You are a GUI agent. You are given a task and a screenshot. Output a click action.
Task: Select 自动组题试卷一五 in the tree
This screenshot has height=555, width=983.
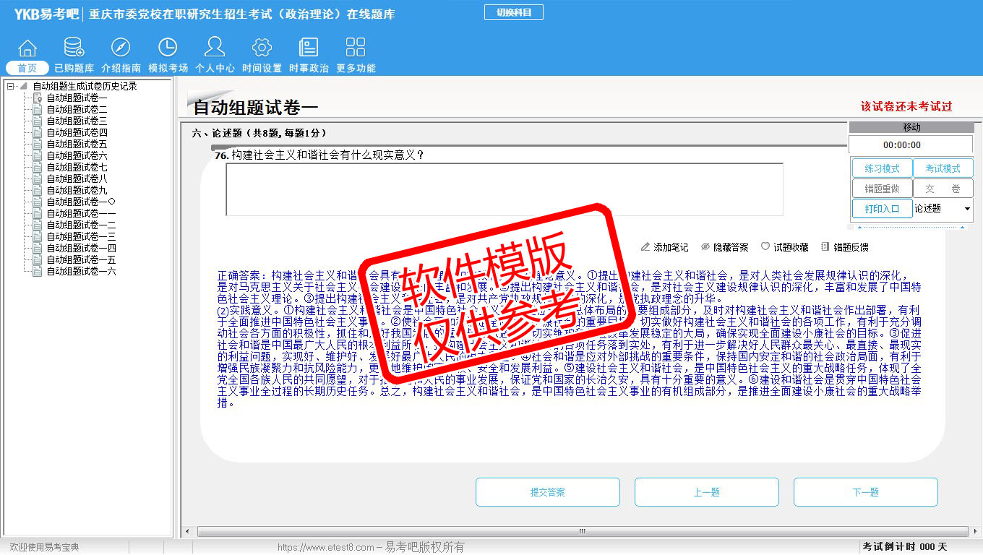81,259
